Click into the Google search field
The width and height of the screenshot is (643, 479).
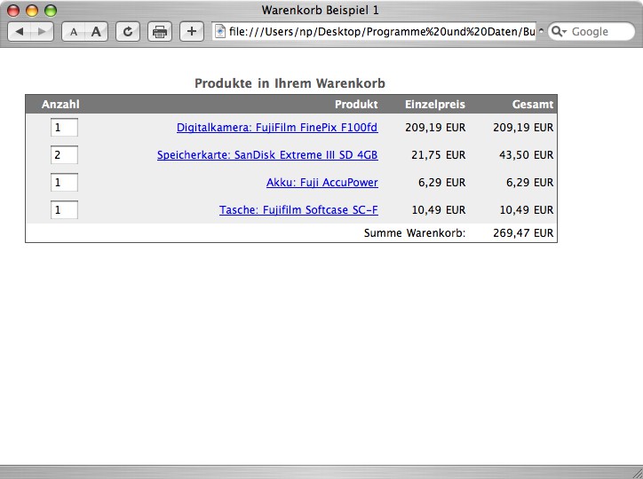(595, 32)
